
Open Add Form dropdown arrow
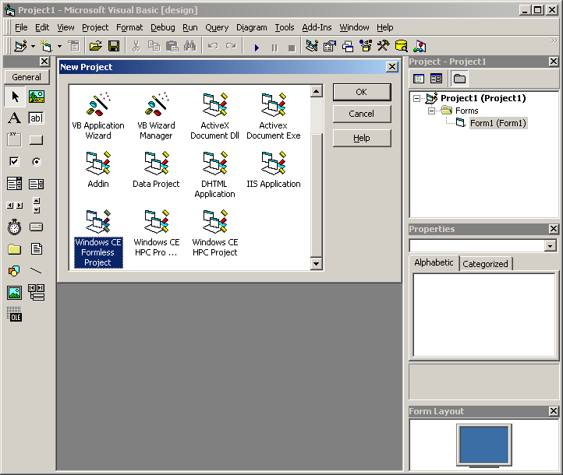[x=59, y=46]
